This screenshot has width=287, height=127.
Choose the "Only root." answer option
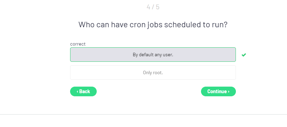click(153, 72)
